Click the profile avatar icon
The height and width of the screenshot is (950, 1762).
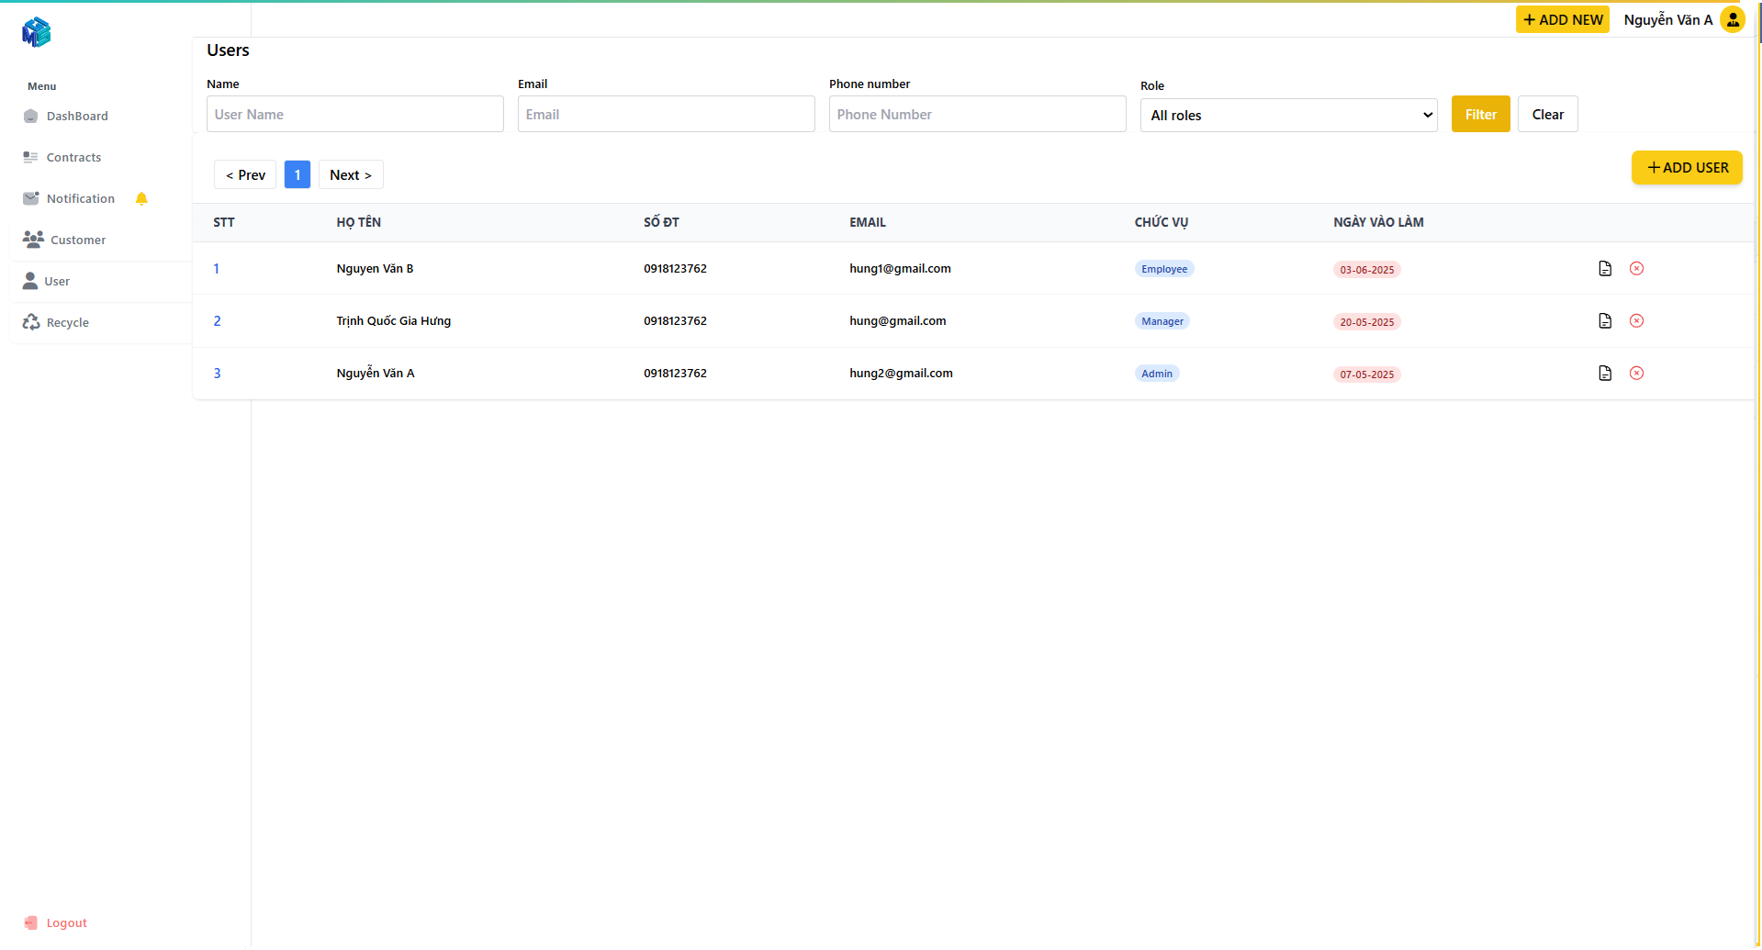point(1732,19)
